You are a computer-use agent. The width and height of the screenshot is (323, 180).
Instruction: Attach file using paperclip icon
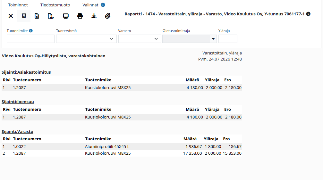[108, 16]
